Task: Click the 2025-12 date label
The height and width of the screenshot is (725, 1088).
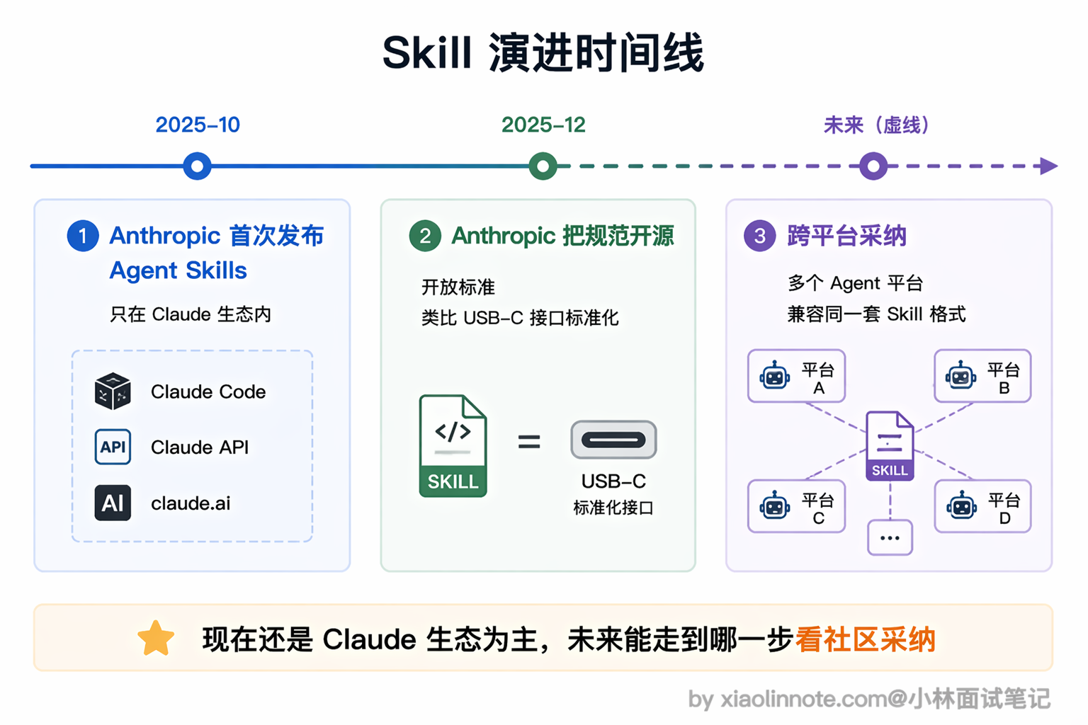Action: coord(543,125)
